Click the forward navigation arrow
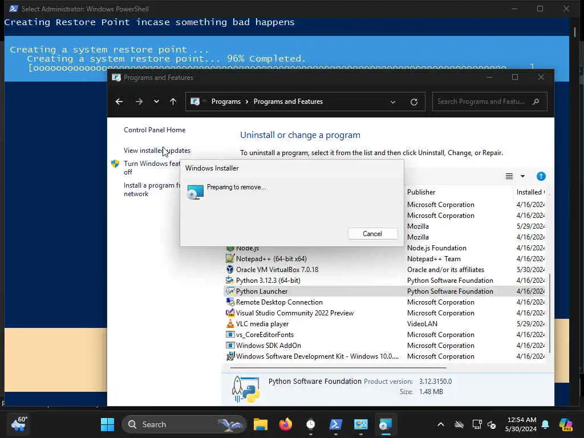 139,102
